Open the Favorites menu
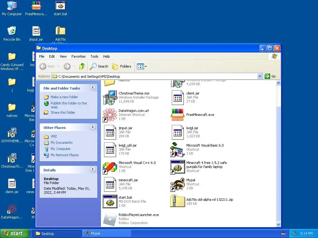 tap(79, 56)
